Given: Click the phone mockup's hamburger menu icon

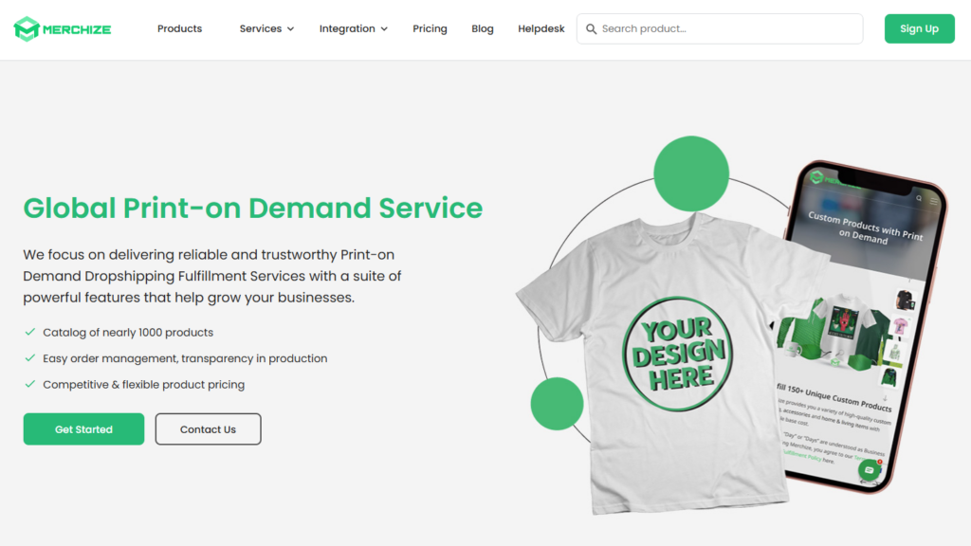Looking at the screenshot, I should click(934, 201).
